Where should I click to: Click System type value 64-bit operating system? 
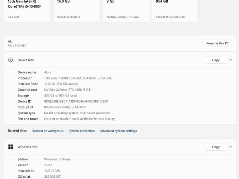tap(77, 113)
